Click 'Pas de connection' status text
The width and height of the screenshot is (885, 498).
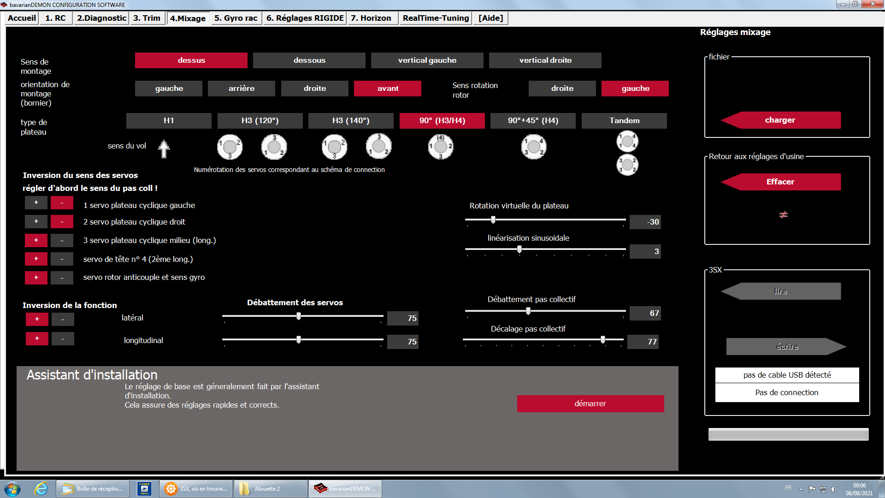pos(787,392)
